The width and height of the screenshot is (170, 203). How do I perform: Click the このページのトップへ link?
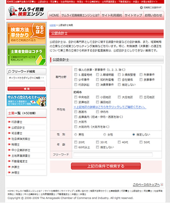[146, 185]
